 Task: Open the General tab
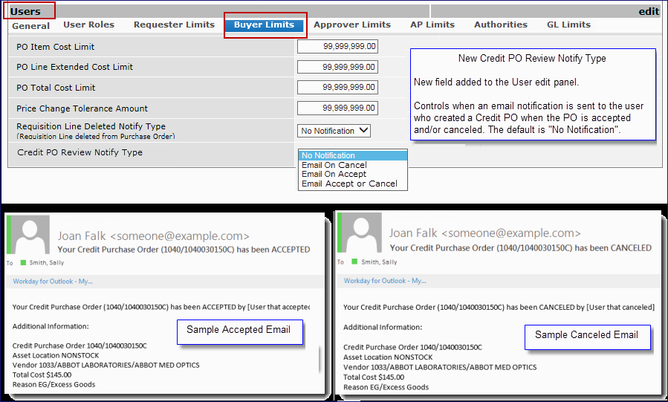pyautogui.click(x=31, y=26)
